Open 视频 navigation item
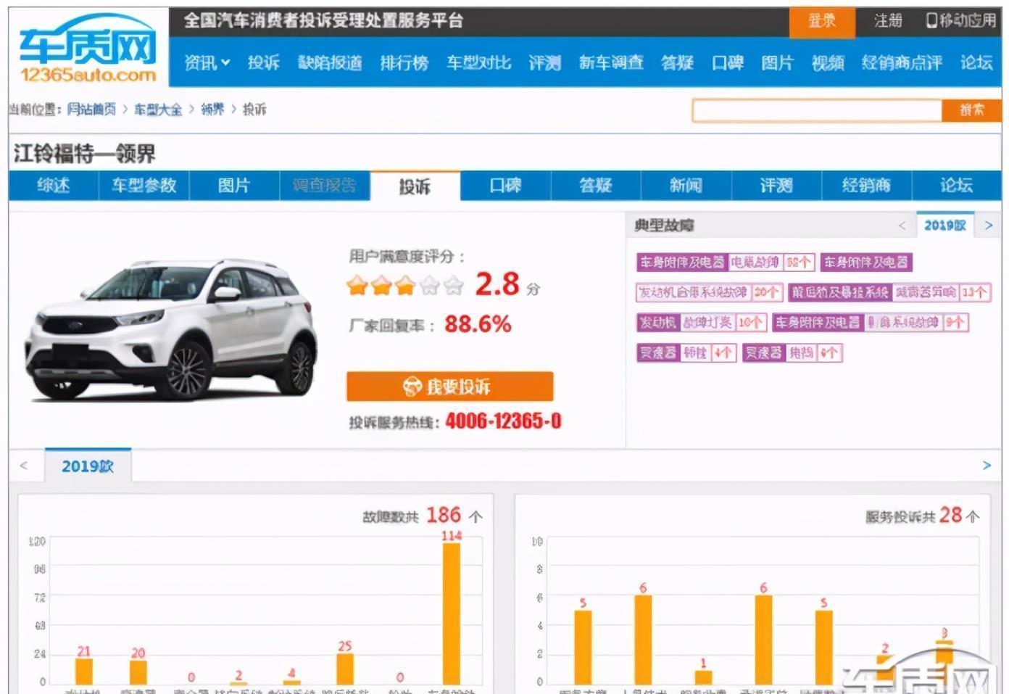The width and height of the screenshot is (1009, 694). 828,63
